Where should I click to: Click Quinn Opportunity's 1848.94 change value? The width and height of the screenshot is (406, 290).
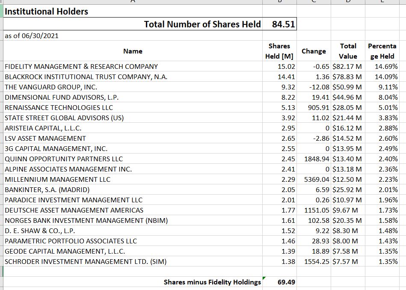pyautogui.click(x=314, y=159)
